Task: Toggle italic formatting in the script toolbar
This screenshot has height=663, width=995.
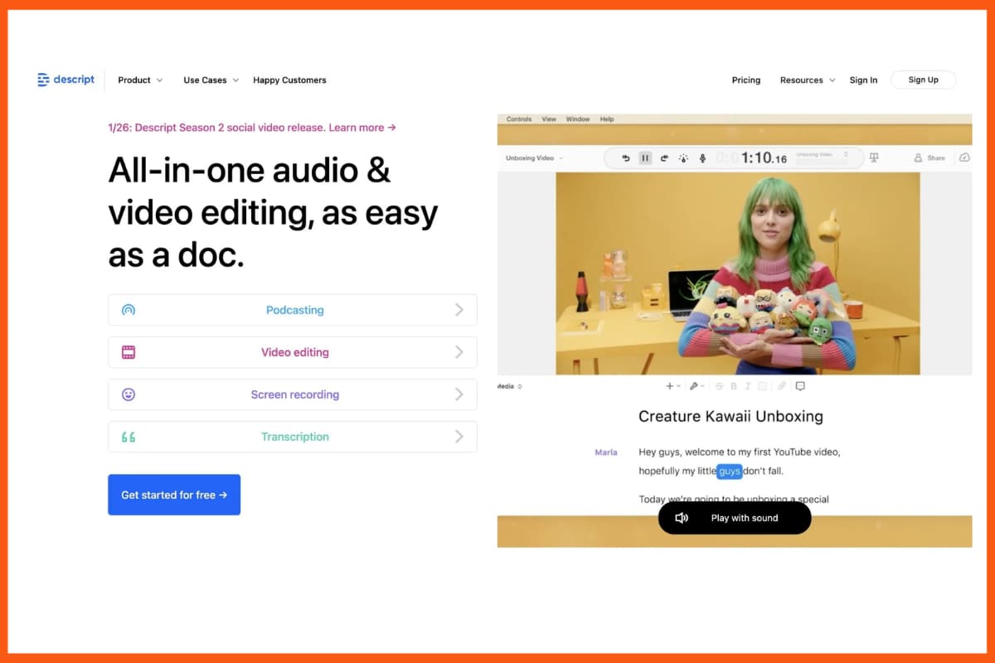Action: 748,386
